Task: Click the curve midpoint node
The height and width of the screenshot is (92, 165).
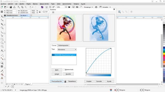Action: pyautogui.click(x=96, y=59)
